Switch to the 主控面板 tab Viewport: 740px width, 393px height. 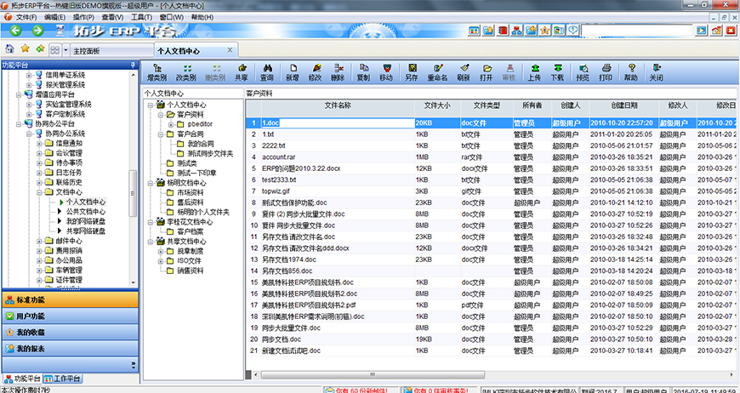click(x=88, y=51)
